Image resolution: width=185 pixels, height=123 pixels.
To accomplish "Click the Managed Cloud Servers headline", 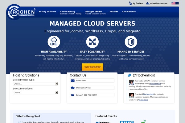I will tap(92, 23).
